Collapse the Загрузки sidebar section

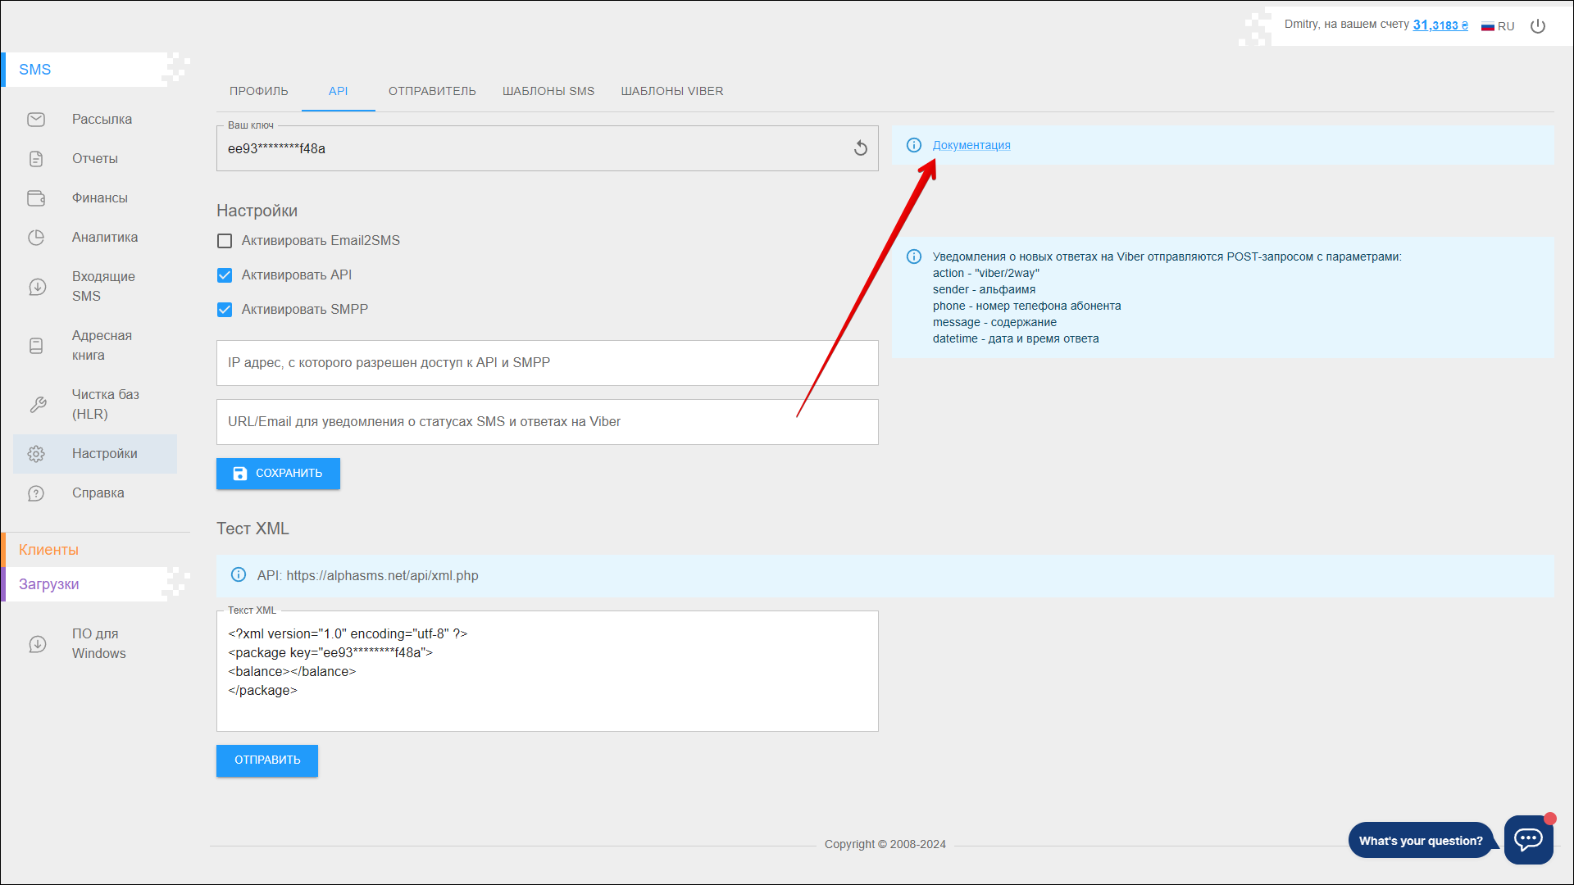49,584
